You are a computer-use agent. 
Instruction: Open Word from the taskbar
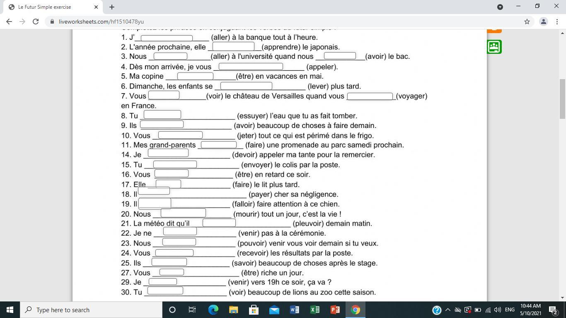(x=294, y=310)
